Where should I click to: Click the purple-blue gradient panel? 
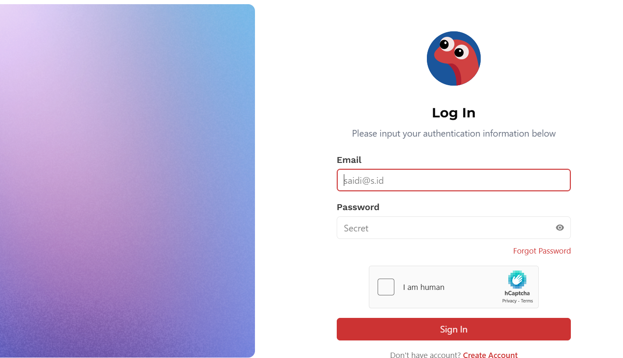pos(127,180)
